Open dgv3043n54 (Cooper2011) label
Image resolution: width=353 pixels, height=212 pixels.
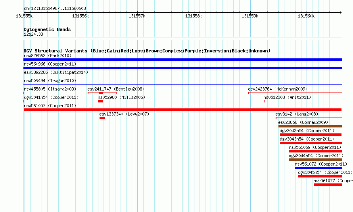(x=307, y=139)
